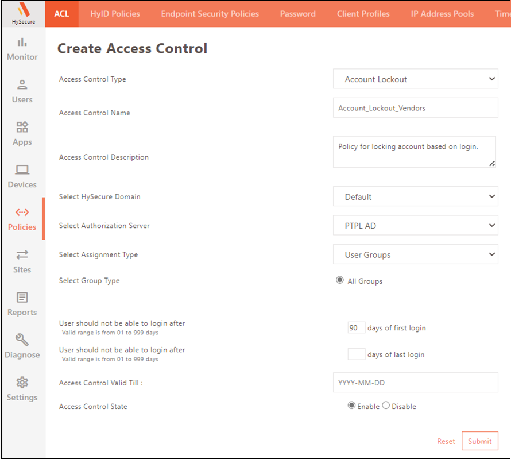511x459 pixels.
Task: Click the Diagnose wrench icon
Action: [22, 340]
